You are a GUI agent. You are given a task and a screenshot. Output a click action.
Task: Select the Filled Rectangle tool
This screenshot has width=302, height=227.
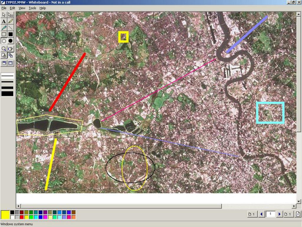click(x=10, y=34)
